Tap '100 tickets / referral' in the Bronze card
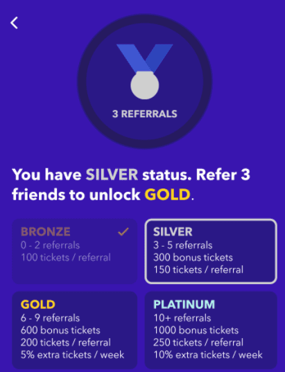 [66, 258]
